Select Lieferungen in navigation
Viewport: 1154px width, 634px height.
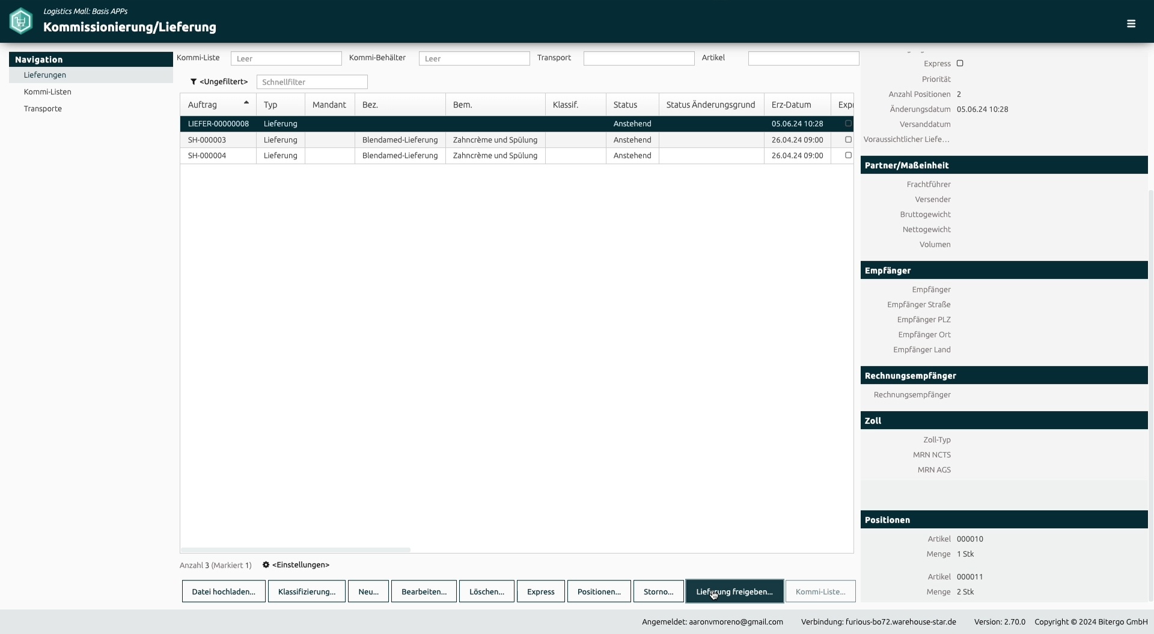tap(91, 75)
